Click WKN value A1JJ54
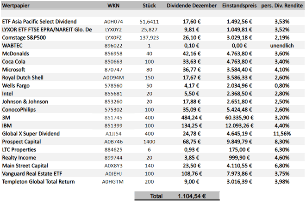 (113, 134)
